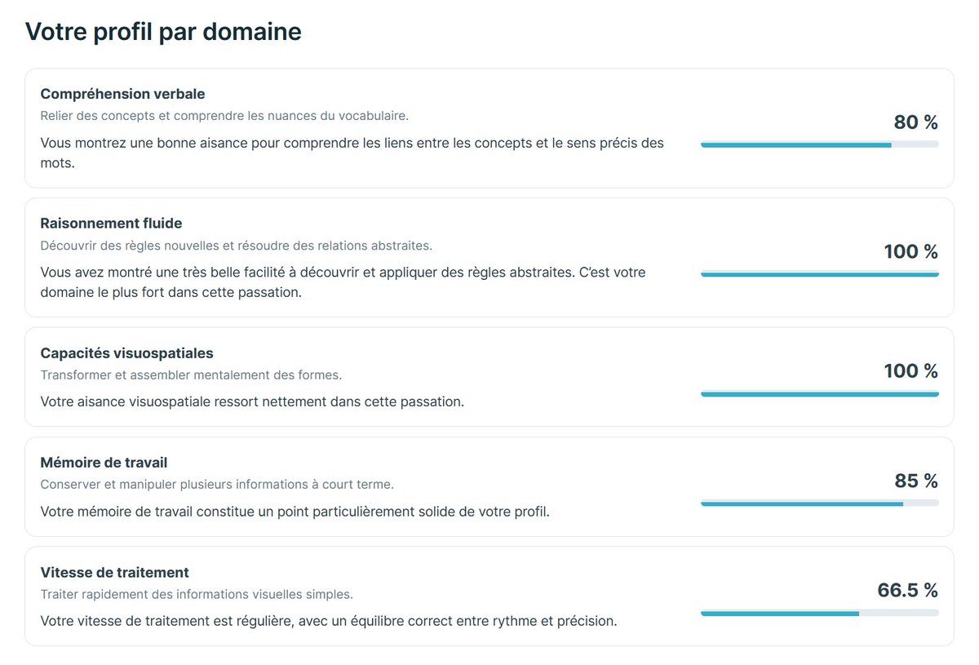
Task: Click the Vitesse de traitement progress bar
Action: click(819, 613)
